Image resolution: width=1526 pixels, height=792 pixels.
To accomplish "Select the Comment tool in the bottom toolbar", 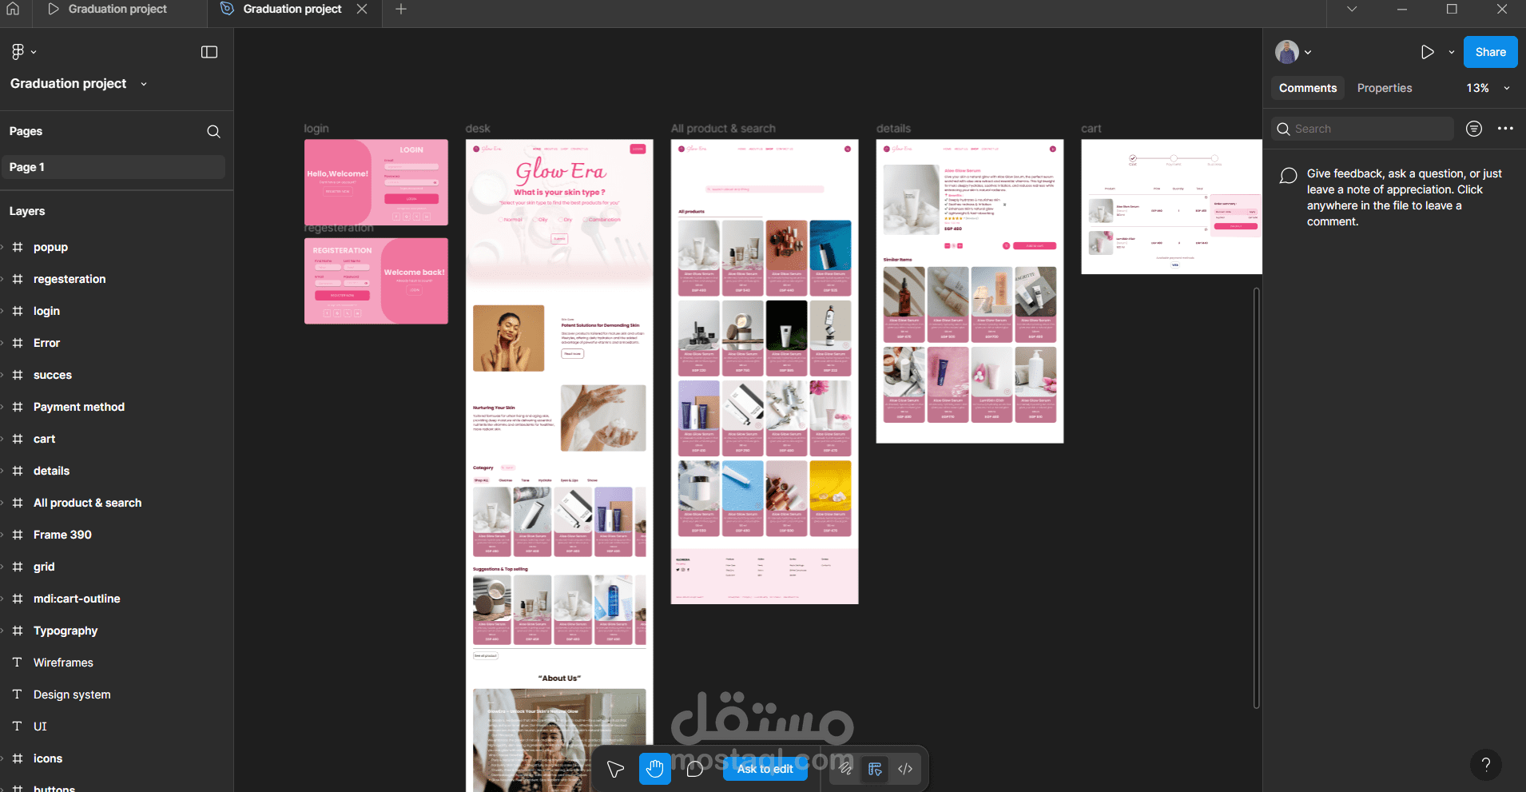I will 695,769.
